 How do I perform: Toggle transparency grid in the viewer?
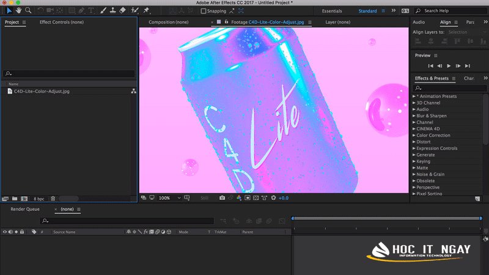[256, 198]
